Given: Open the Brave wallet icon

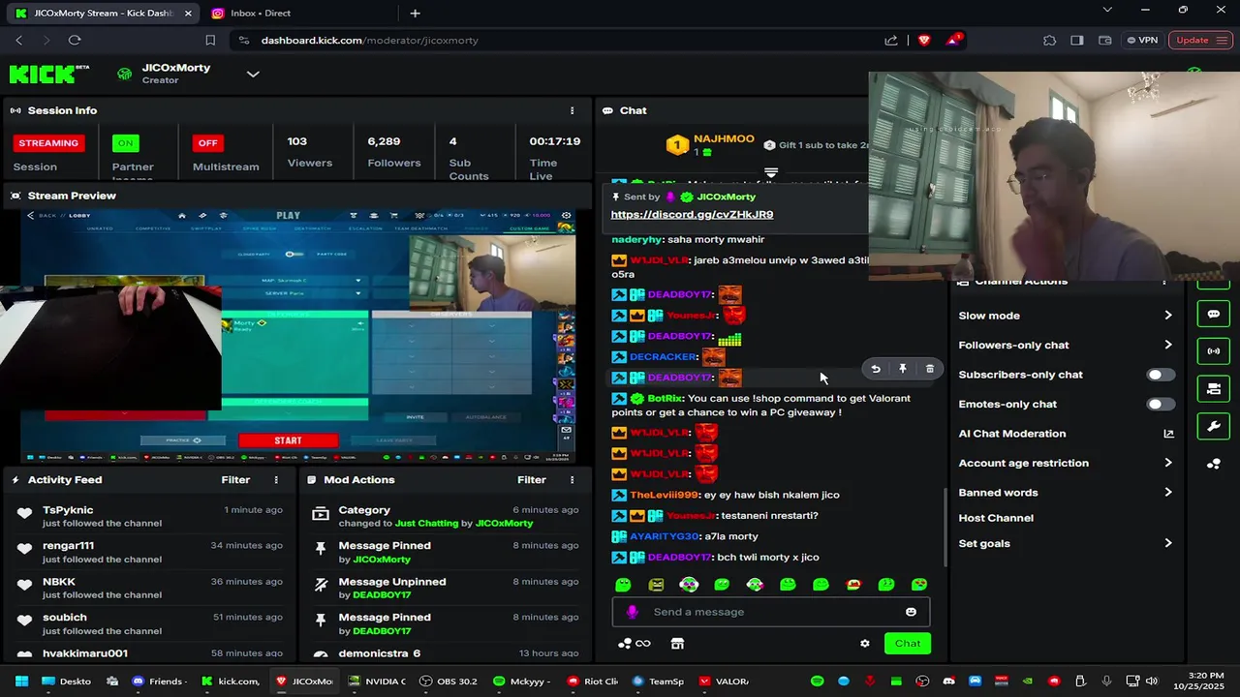Looking at the screenshot, I should point(1105,40).
